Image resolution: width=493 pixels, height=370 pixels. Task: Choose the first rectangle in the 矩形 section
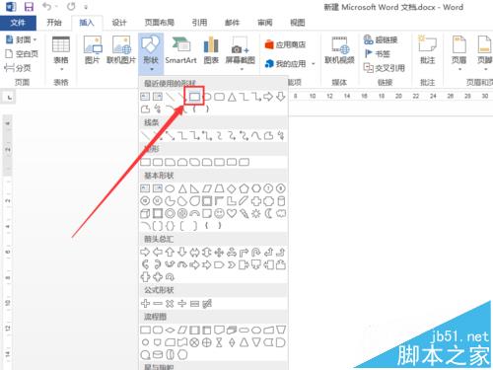click(x=145, y=162)
